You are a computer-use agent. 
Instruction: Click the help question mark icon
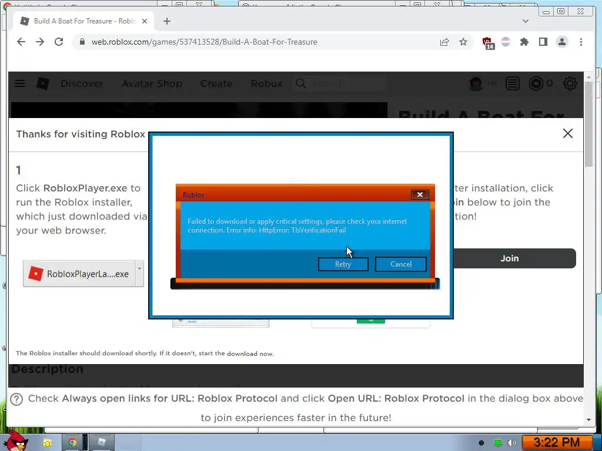(16, 399)
